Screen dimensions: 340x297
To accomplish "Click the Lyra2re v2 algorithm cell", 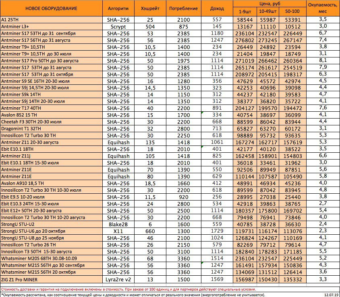I will (118, 279).
